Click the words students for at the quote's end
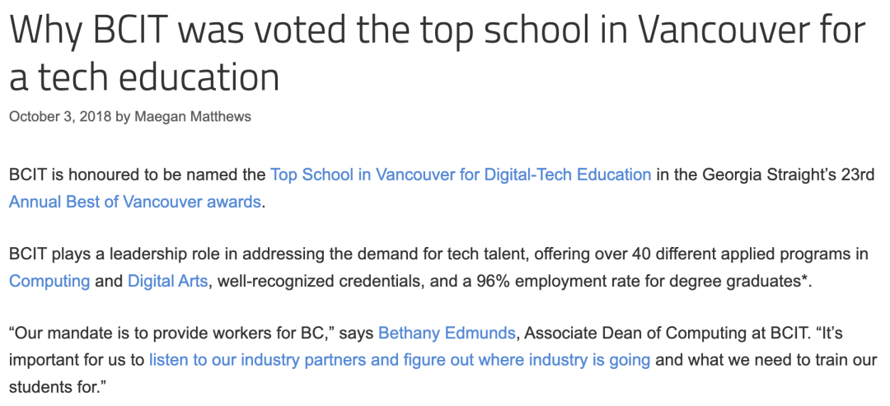This screenshot has height=406, width=890. point(58,388)
